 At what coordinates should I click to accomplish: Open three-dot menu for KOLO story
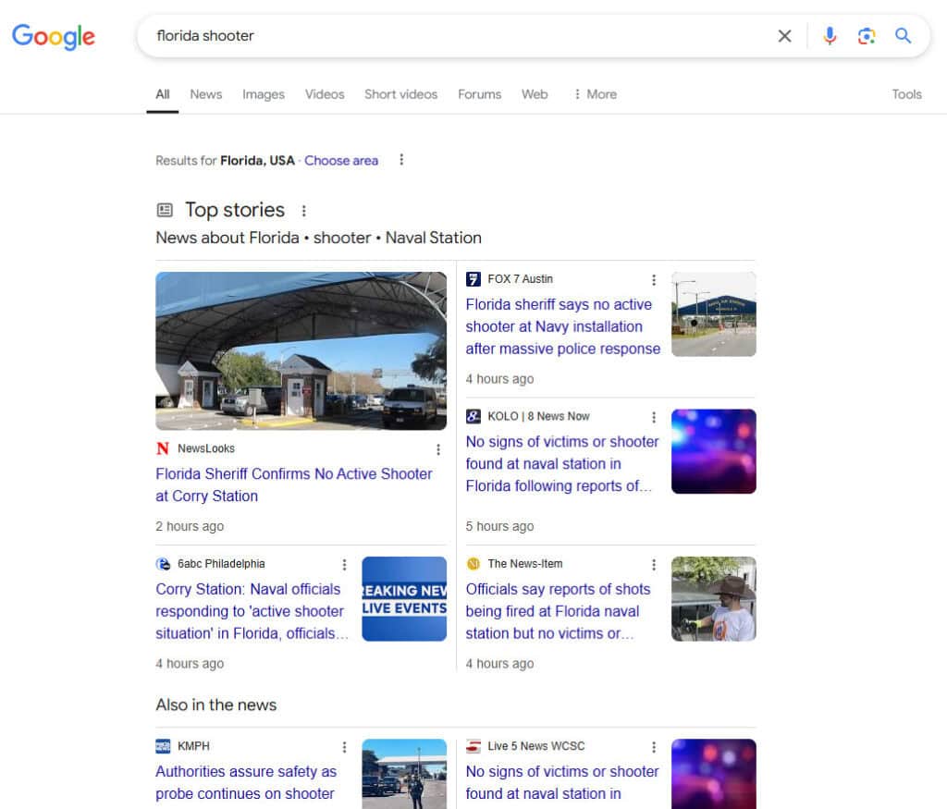pyautogui.click(x=654, y=417)
